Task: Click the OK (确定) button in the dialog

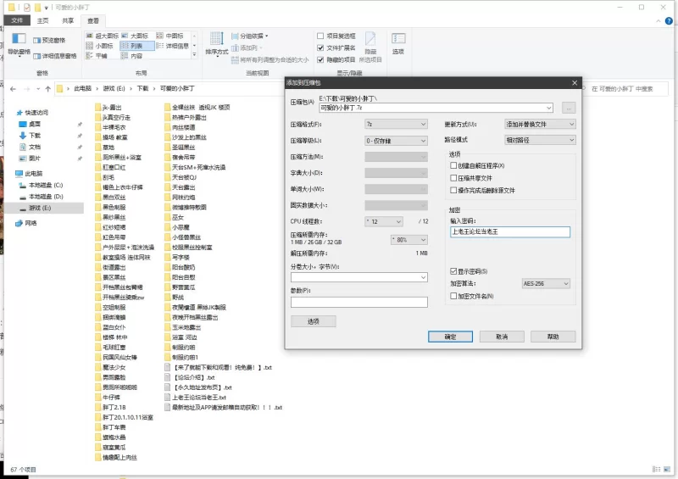Action: point(450,337)
